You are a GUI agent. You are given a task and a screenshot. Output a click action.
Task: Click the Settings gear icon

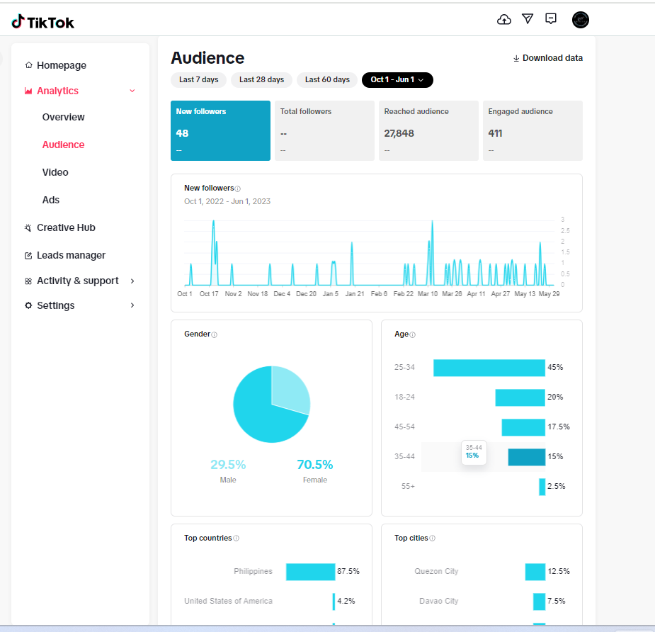pyautogui.click(x=28, y=305)
